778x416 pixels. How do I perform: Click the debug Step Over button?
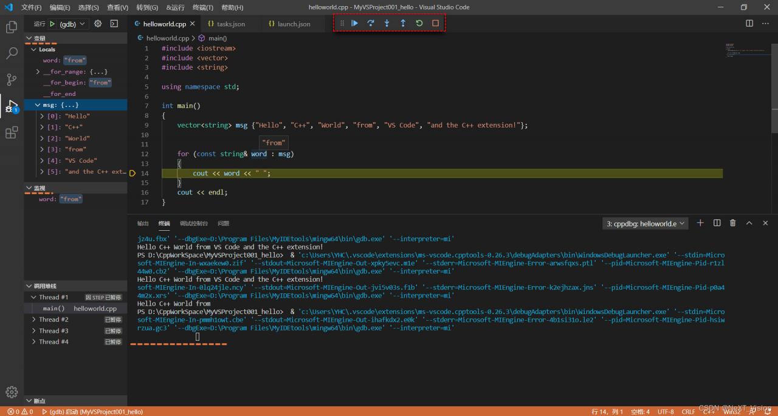click(371, 23)
